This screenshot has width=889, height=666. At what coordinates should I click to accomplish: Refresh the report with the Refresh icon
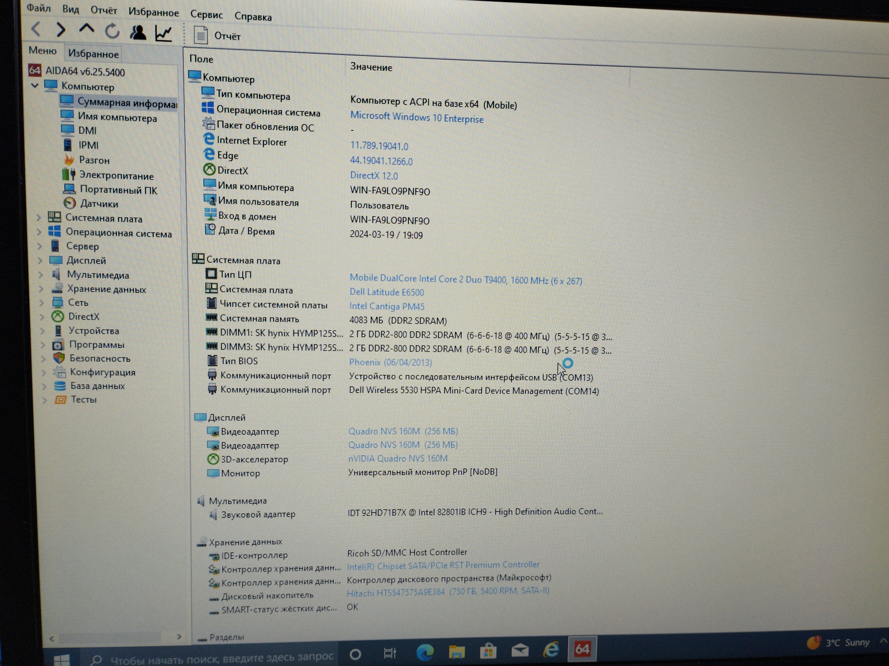(112, 31)
